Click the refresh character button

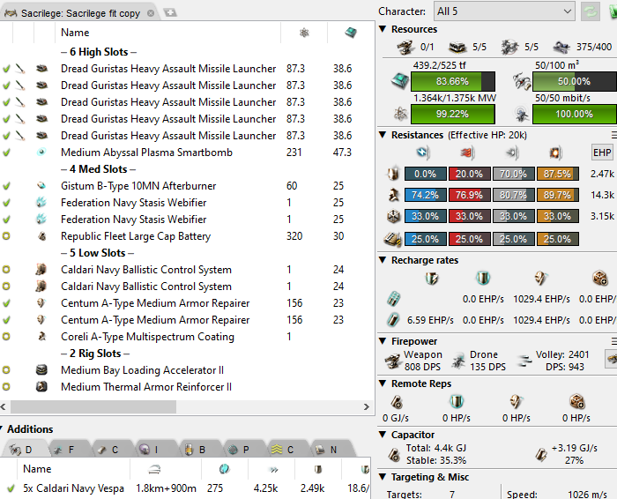coord(591,11)
